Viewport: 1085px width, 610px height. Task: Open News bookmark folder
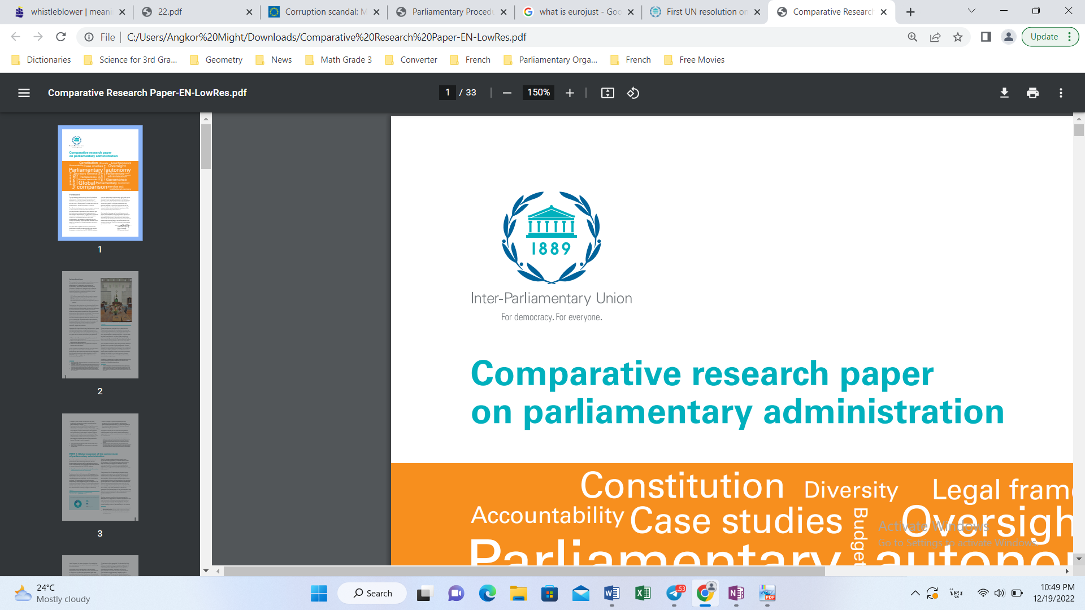pyautogui.click(x=274, y=60)
